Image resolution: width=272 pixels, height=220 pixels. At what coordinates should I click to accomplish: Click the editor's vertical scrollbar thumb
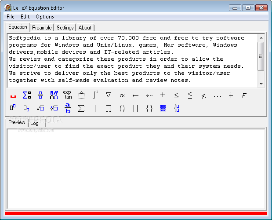coord(261,56)
